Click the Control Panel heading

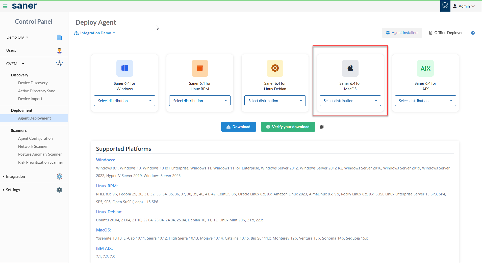pyautogui.click(x=34, y=22)
